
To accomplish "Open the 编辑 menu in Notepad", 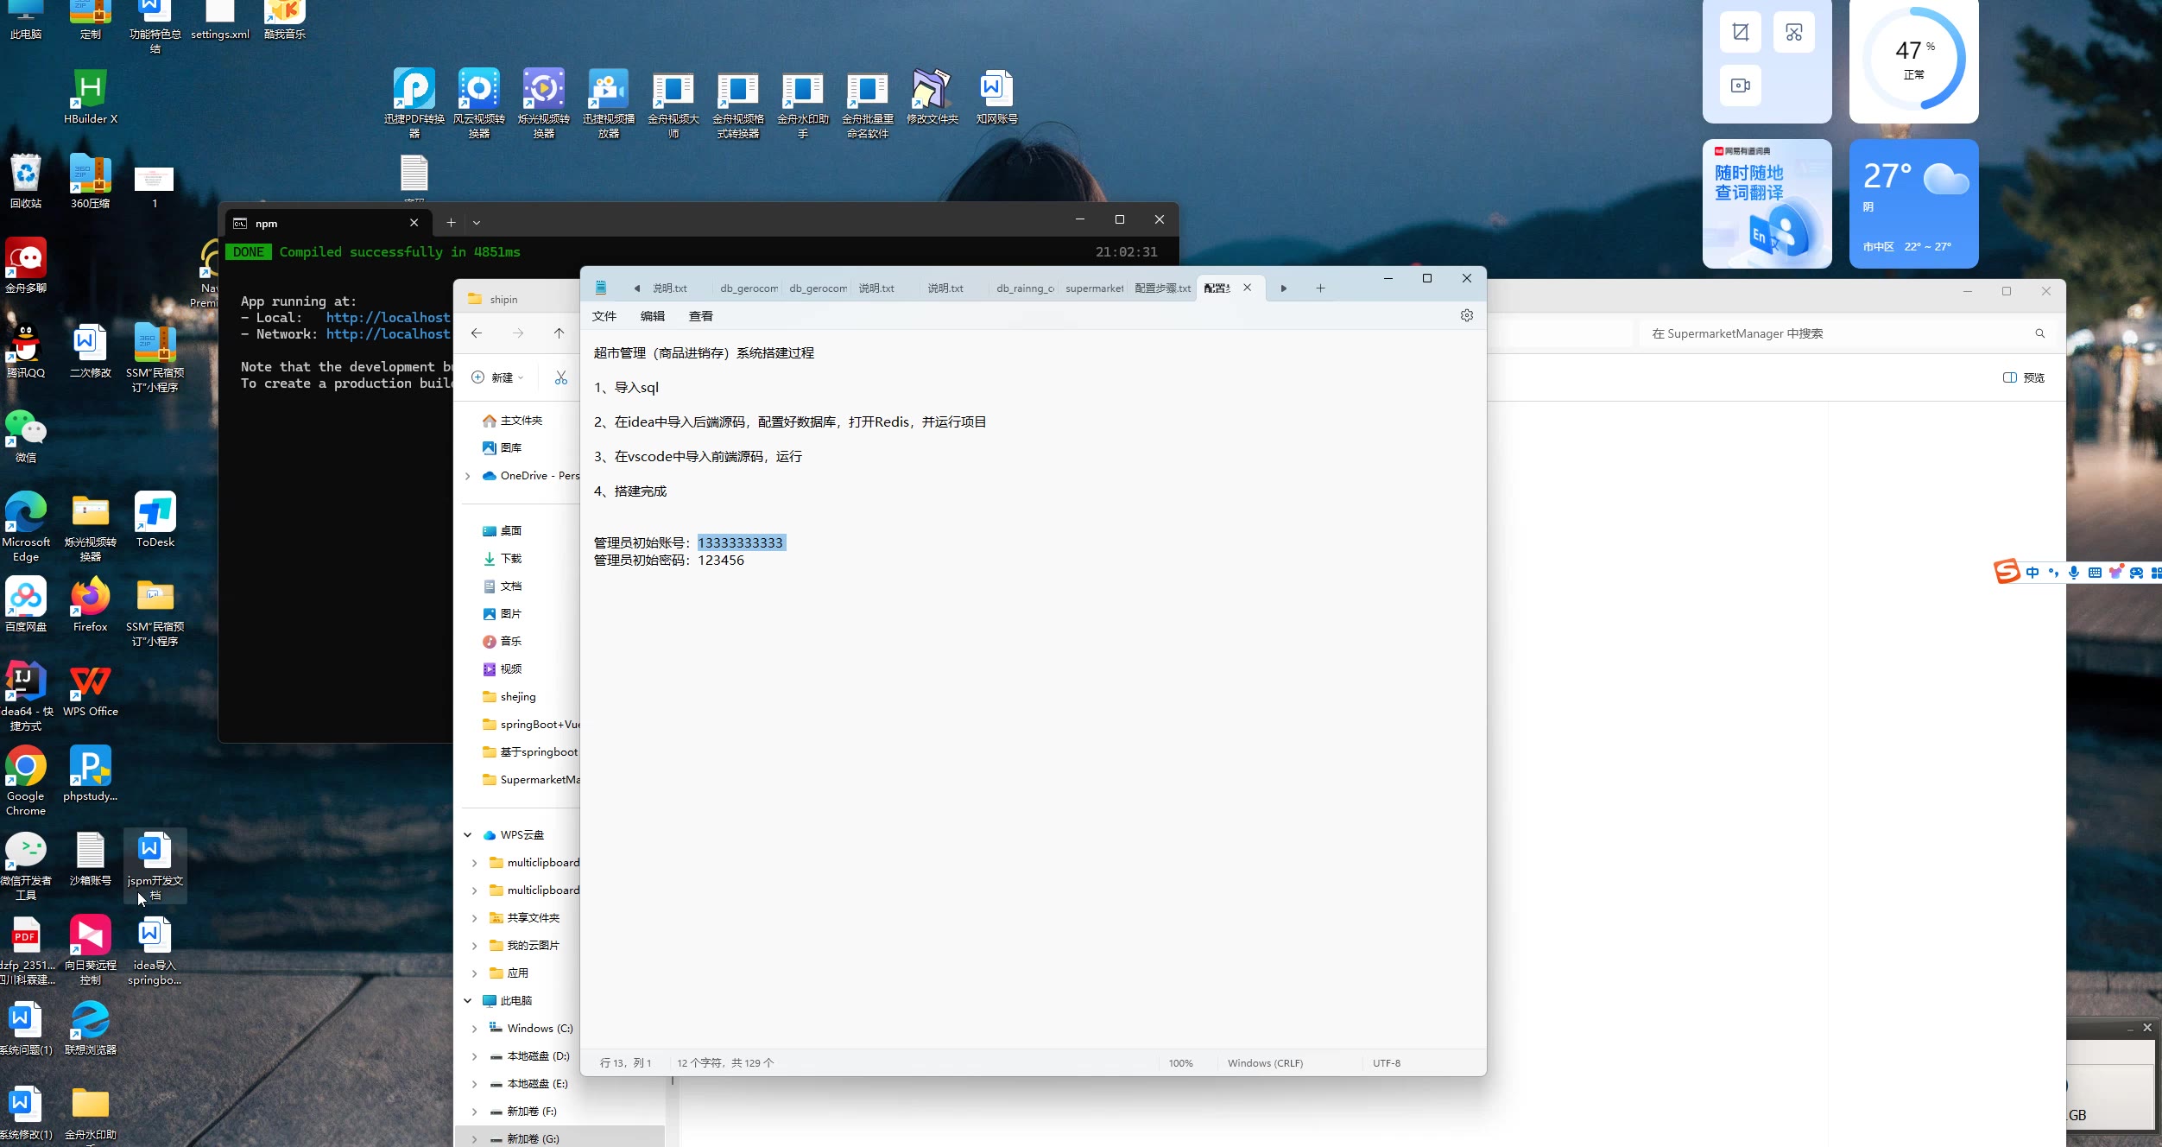I will (652, 316).
